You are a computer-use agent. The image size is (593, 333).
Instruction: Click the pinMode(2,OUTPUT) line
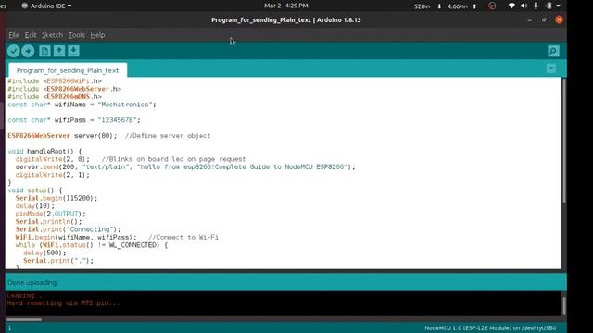click(51, 214)
